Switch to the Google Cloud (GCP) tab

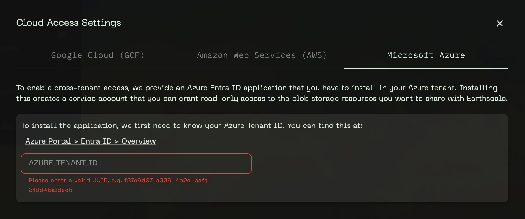(x=98, y=55)
